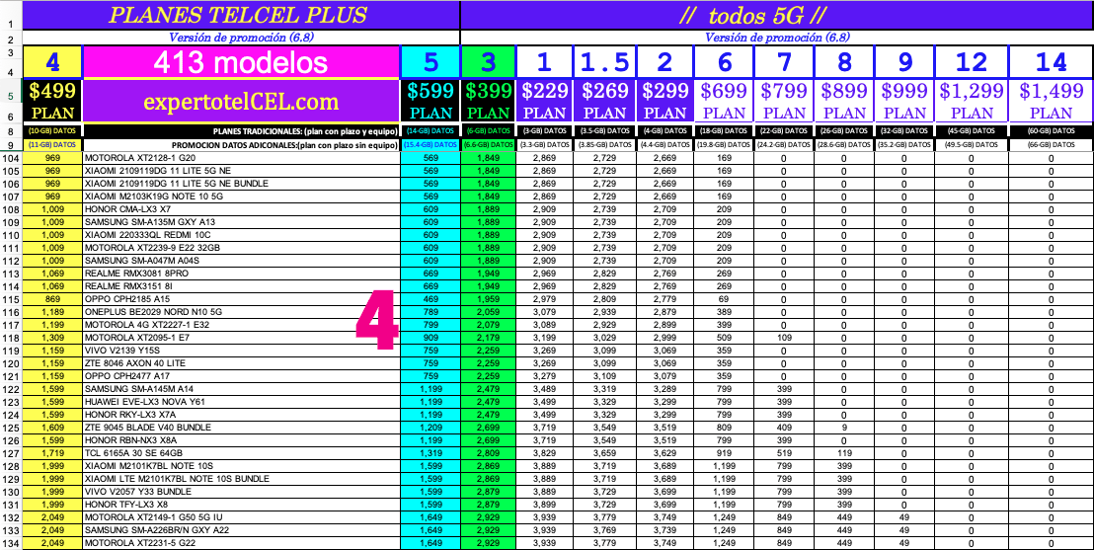This screenshot has width=1094, height=550.
Task: Click the MOTOROLA XT2128-1 G20 model cell
Action: coord(241,158)
